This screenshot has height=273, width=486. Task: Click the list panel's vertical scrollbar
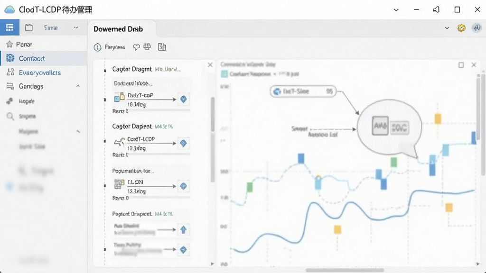[213, 139]
